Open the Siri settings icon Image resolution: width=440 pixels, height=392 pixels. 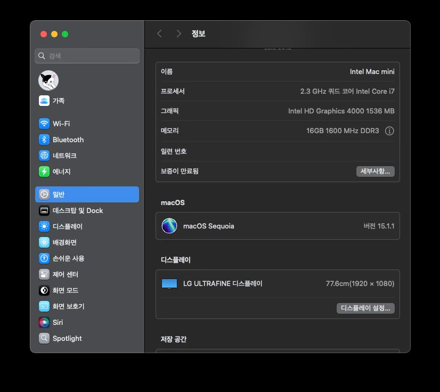pos(44,322)
